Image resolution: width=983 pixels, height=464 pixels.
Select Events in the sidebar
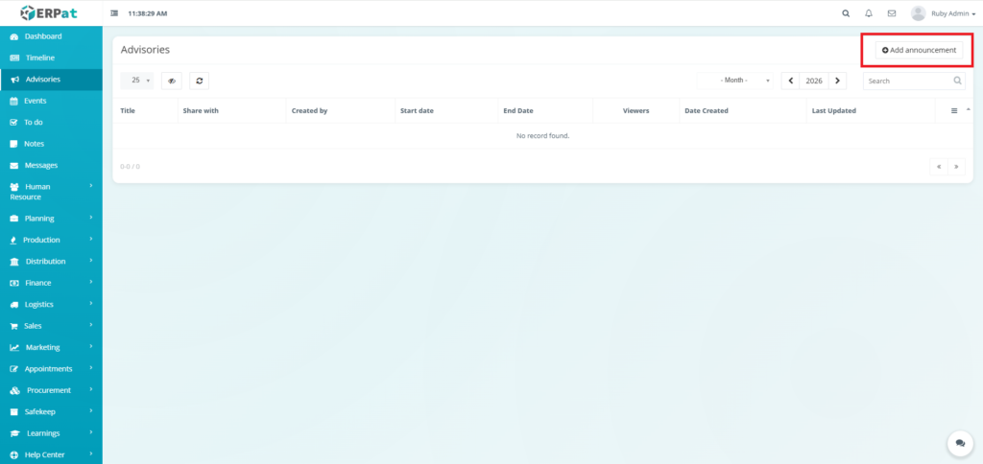36,101
